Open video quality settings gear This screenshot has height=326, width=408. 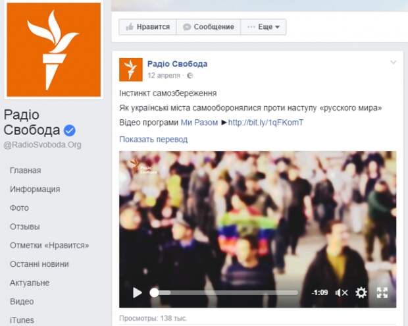tap(361, 292)
